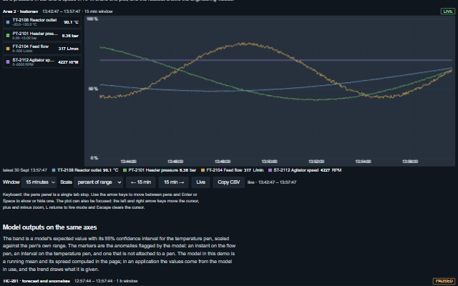Click the 'forecast and anomalies' trend title
The width and height of the screenshot is (458, 286).
[36, 281]
